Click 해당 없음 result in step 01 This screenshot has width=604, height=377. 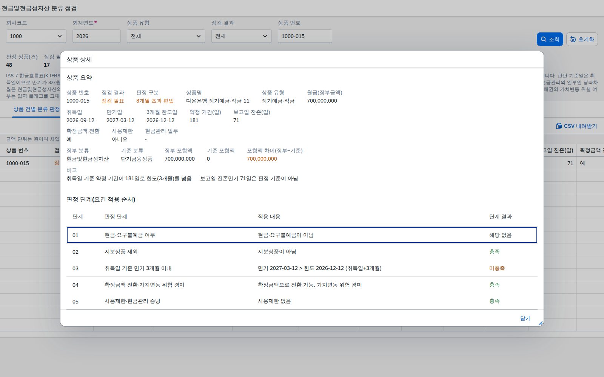501,235
